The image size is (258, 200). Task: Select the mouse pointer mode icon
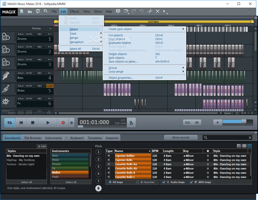tap(164, 11)
